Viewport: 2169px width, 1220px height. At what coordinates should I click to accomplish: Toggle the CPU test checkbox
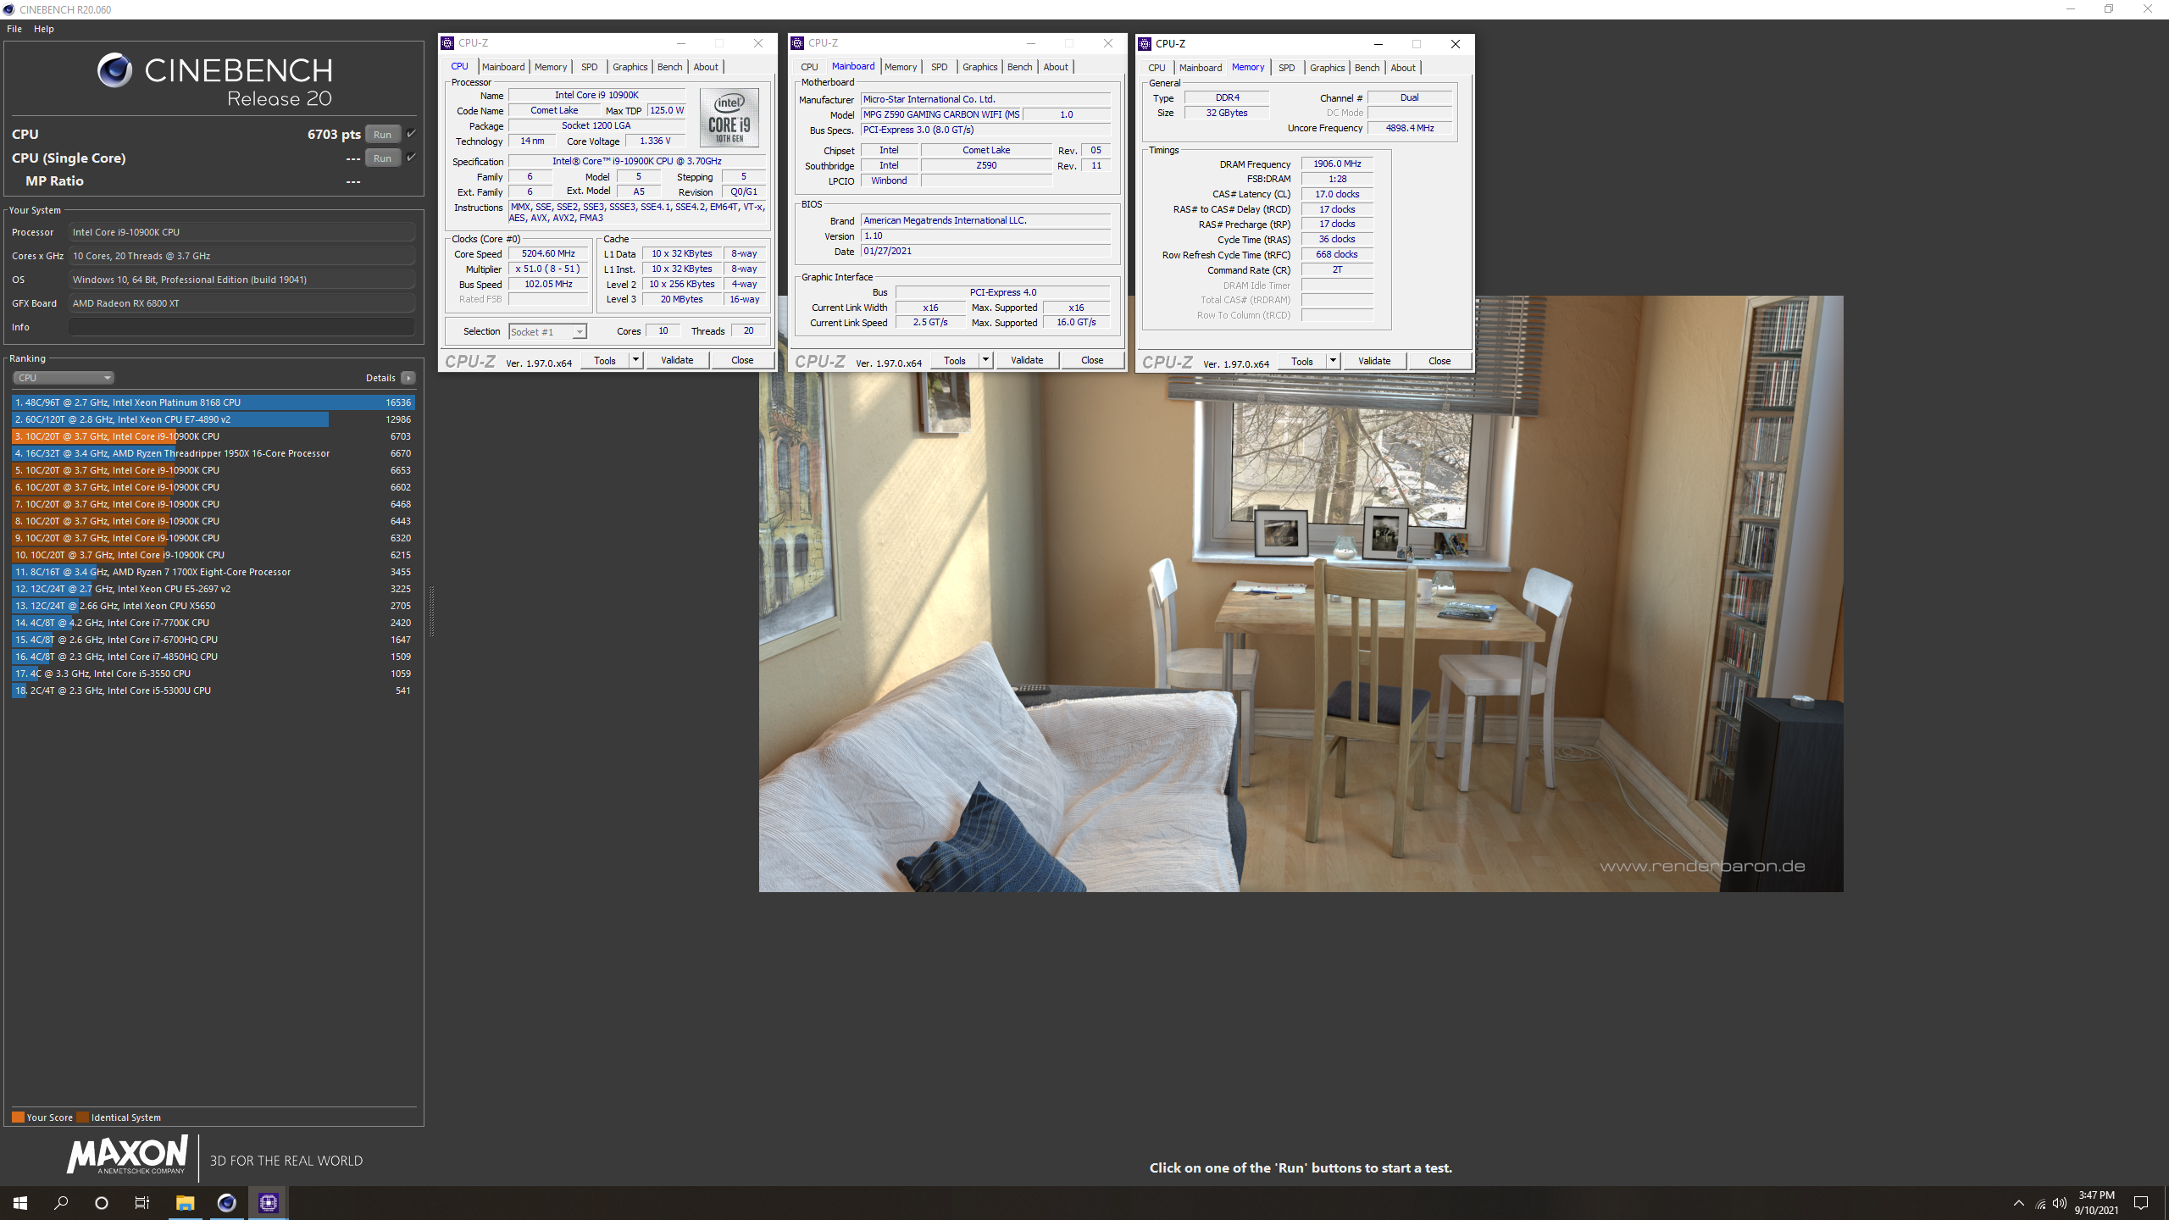pos(412,134)
